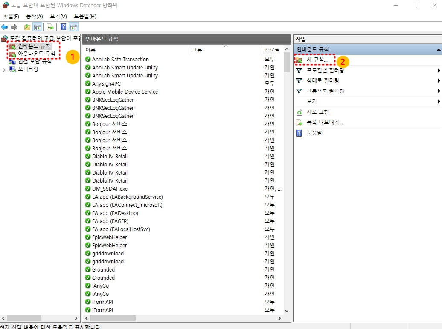
Task: Click the up one level folder icon
Action: click(x=27, y=27)
